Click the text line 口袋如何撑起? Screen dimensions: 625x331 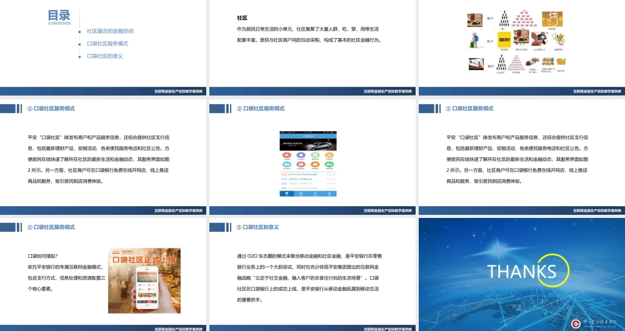tap(42, 256)
